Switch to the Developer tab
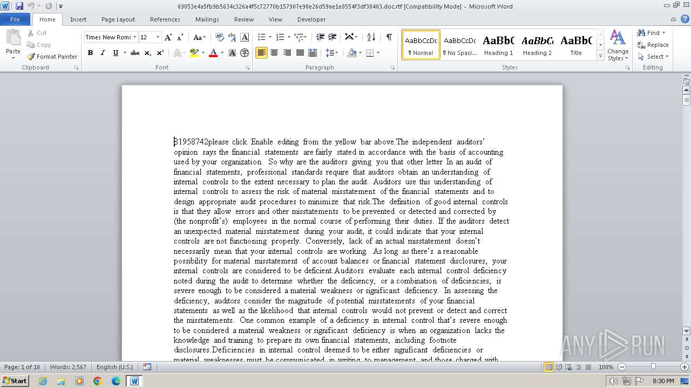This screenshot has height=388, width=691. pyautogui.click(x=311, y=19)
